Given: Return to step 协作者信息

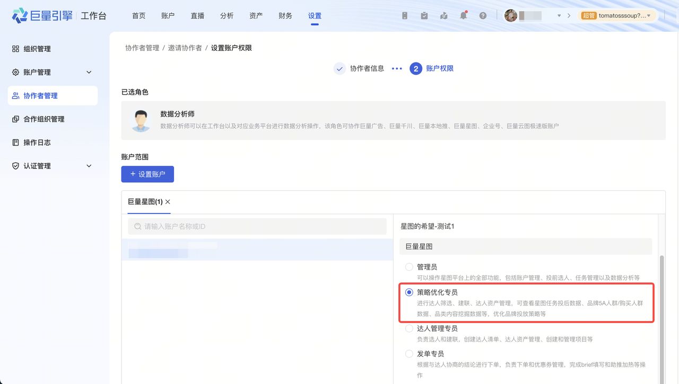Looking at the screenshot, I should point(367,68).
